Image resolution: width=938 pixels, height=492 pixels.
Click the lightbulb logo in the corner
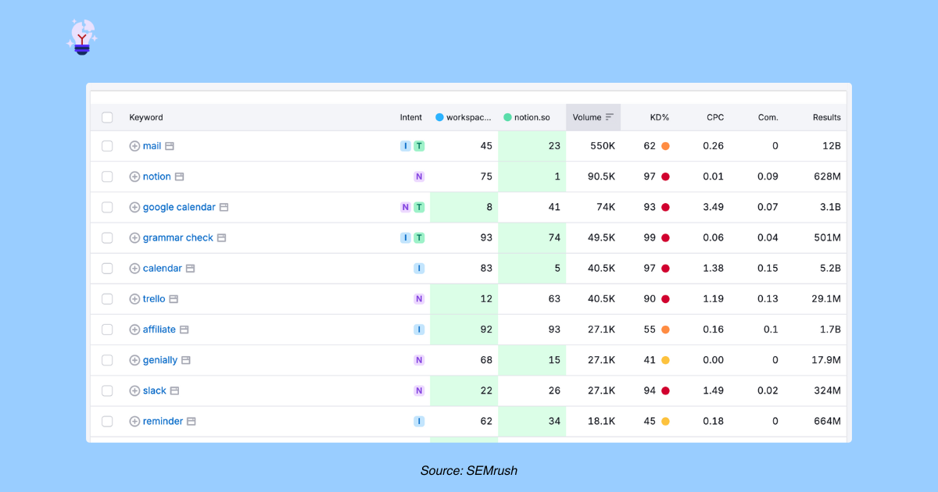82,37
